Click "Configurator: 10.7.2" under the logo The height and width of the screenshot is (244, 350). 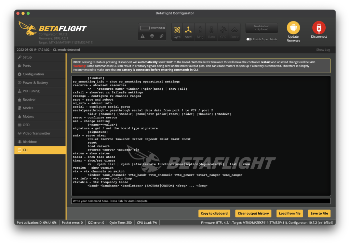[53, 34]
